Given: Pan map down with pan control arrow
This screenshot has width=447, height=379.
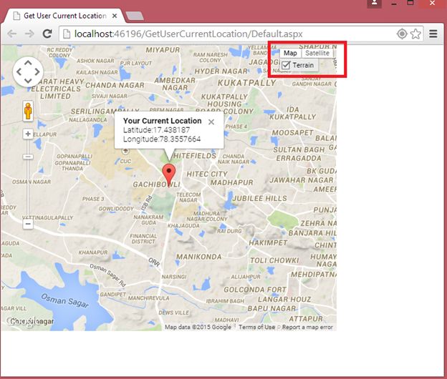Looking at the screenshot, I should (28, 81).
